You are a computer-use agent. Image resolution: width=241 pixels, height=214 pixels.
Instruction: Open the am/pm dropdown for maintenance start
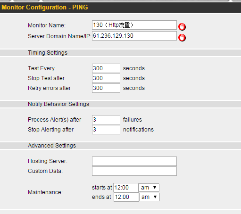coord(149,188)
